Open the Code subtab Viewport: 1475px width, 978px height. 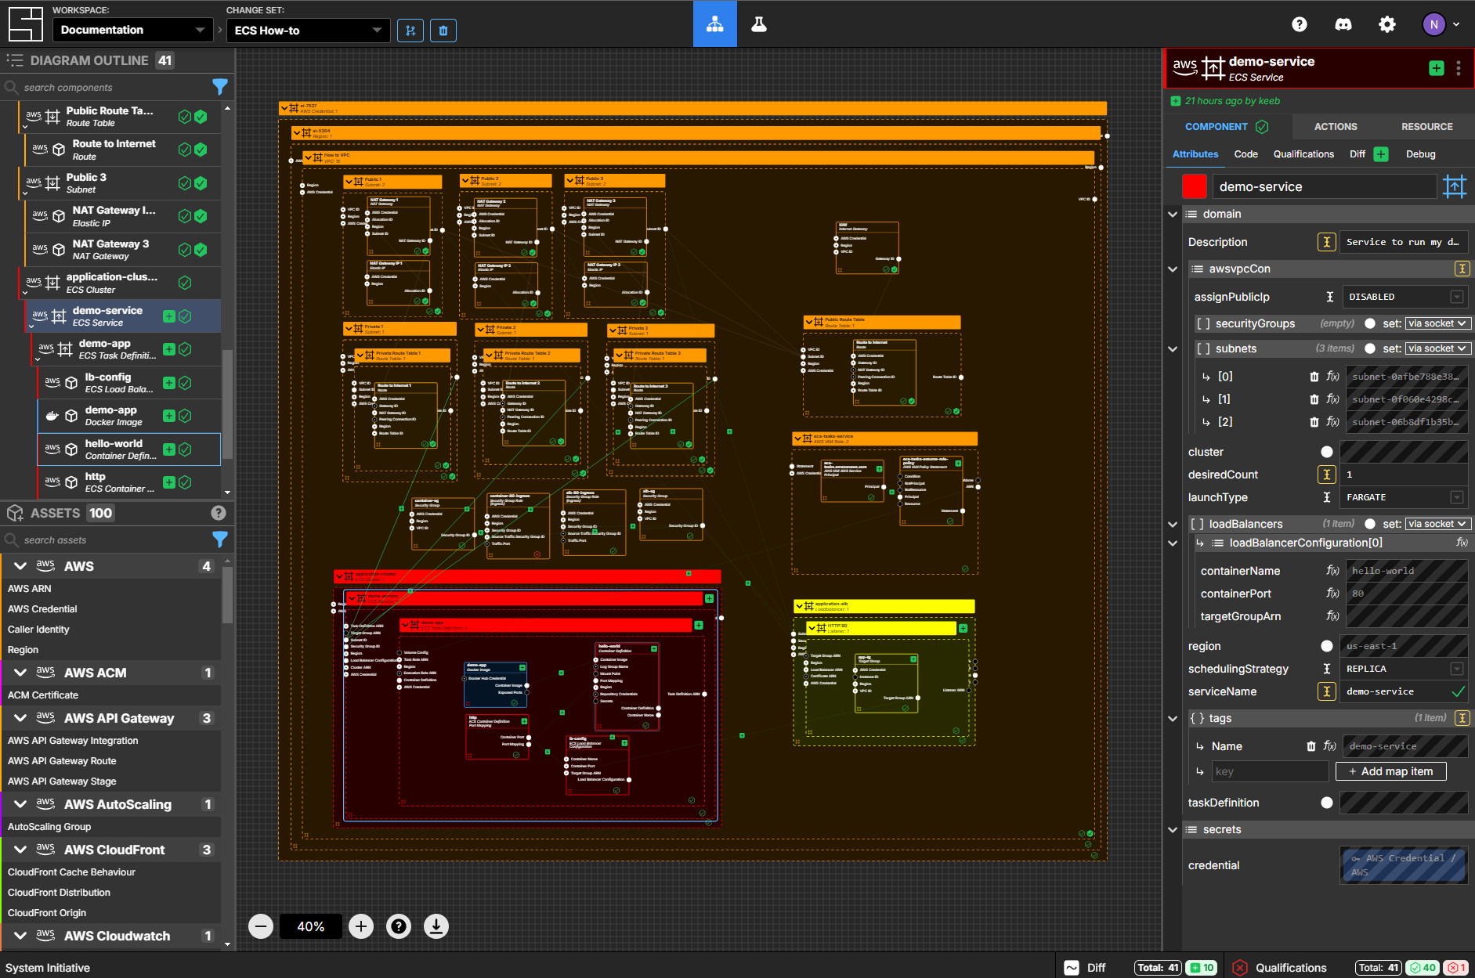(1245, 154)
